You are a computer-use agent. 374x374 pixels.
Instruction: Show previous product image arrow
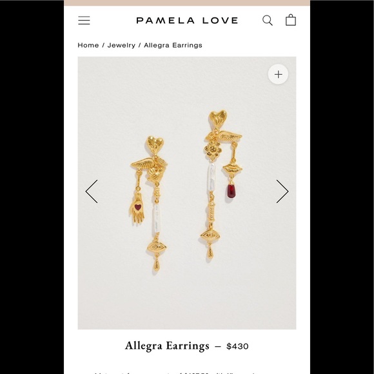[92, 192]
